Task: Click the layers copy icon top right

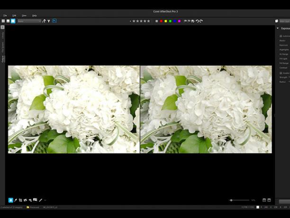Action: (277, 21)
